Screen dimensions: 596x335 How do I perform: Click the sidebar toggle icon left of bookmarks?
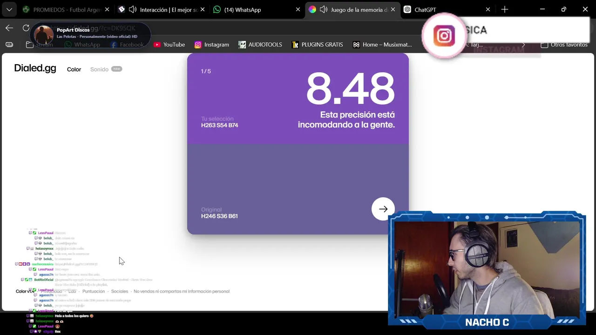point(9,45)
